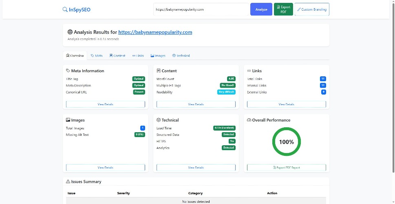This screenshot has width=395, height=204.
Task: Click the Meta Description Optimal badge
Action: click(x=139, y=86)
